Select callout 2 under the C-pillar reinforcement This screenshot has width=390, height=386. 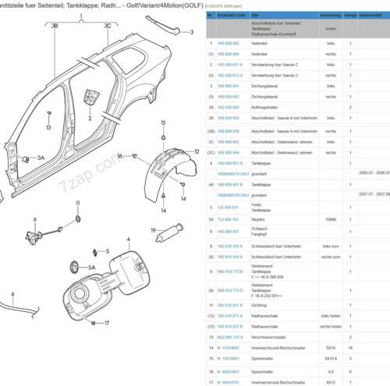(x=90, y=119)
